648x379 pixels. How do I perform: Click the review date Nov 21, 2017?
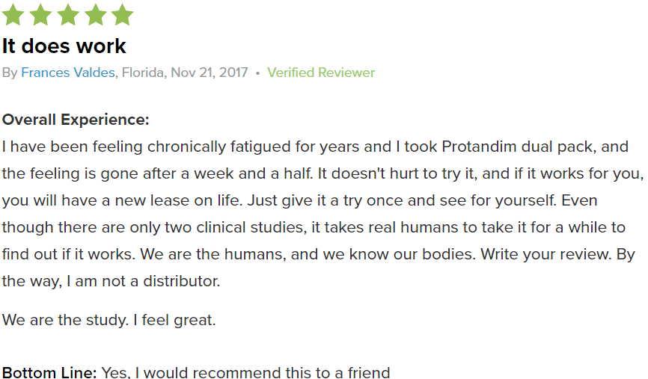pos(209,73)
